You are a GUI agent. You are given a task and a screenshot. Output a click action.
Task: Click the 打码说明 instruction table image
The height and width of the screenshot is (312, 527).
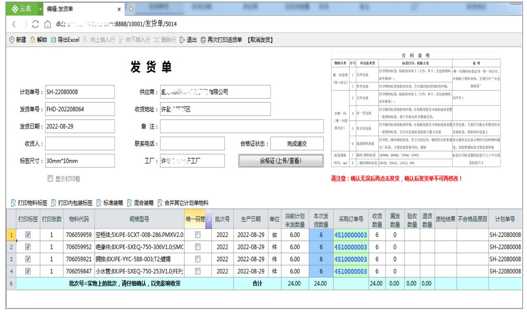[x=416, y=109]
